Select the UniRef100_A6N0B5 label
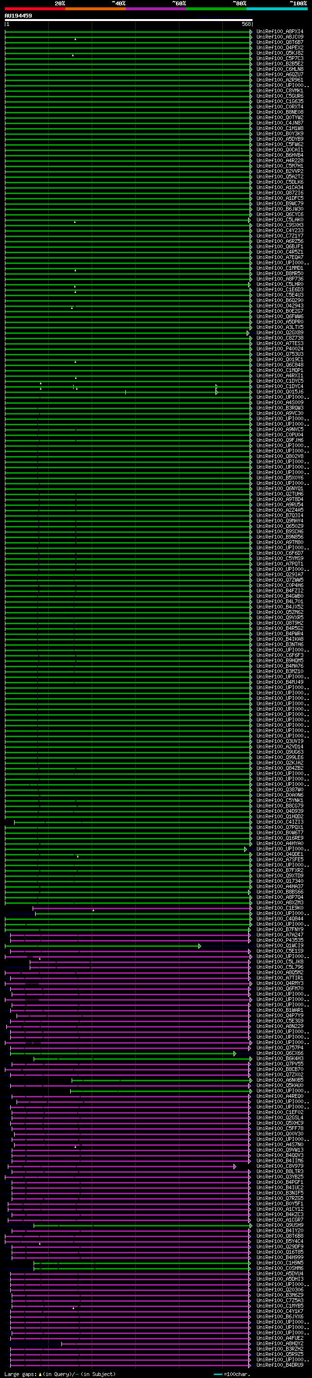Image resolution: width=312 pixels, height=1378 pixels. [280, 1080]
